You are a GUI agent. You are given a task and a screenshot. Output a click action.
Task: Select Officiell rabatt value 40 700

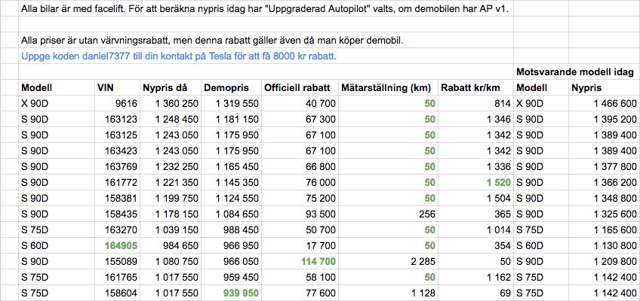(300, 104)
